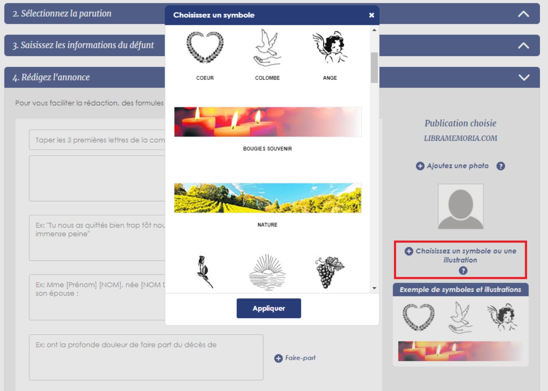Click the death announcement text field

point(146,357)
